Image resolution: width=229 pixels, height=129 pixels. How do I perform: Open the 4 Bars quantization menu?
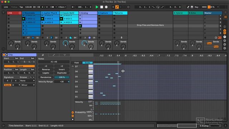62,7
